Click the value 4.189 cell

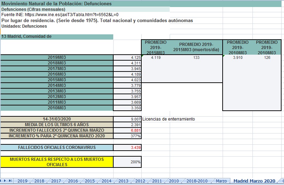[127, 74]
